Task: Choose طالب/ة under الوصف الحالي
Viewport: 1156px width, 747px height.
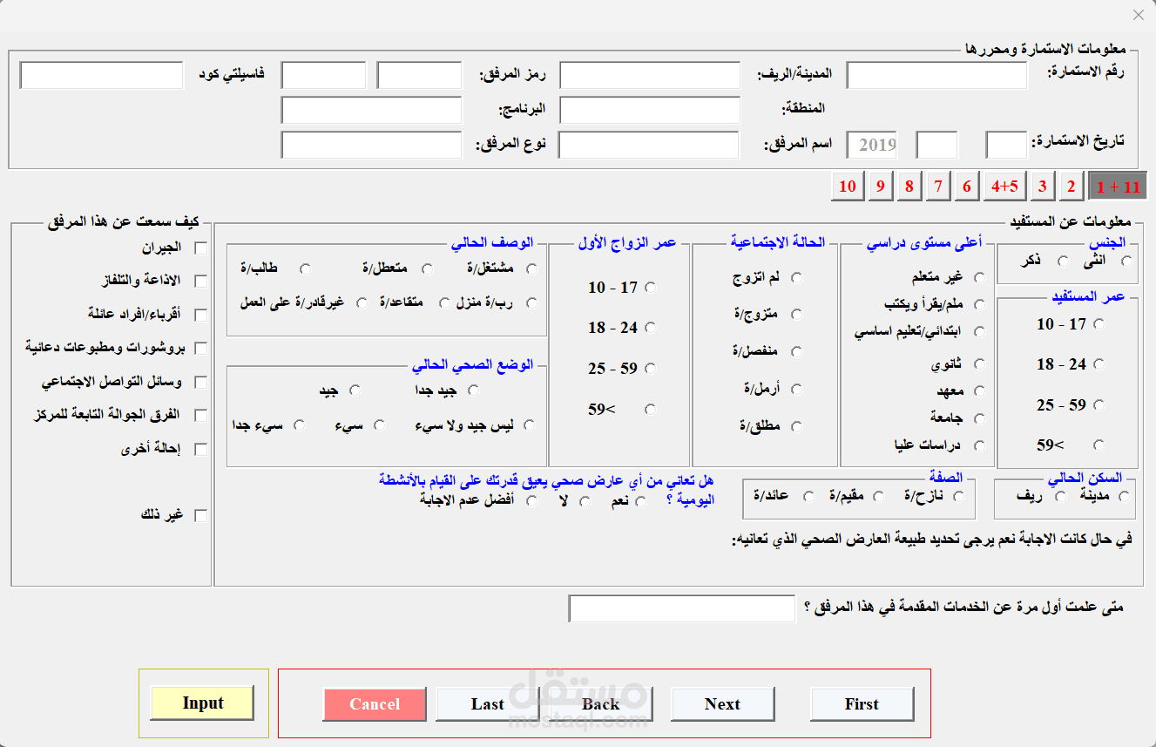Action: pos(305,268)
